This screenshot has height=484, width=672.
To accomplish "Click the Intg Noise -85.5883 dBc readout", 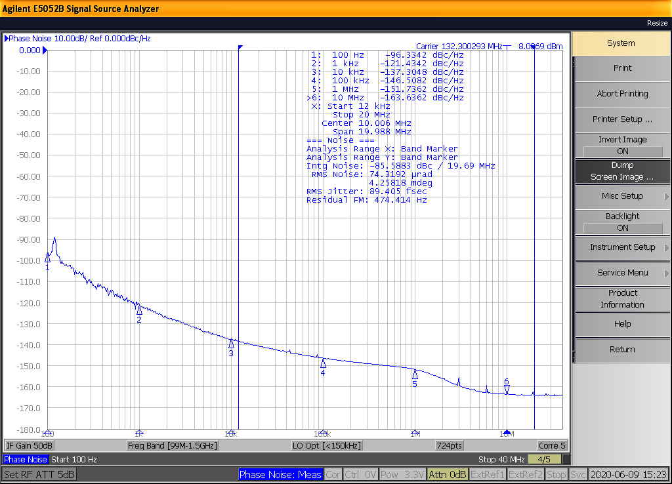I will pos(401,166).
